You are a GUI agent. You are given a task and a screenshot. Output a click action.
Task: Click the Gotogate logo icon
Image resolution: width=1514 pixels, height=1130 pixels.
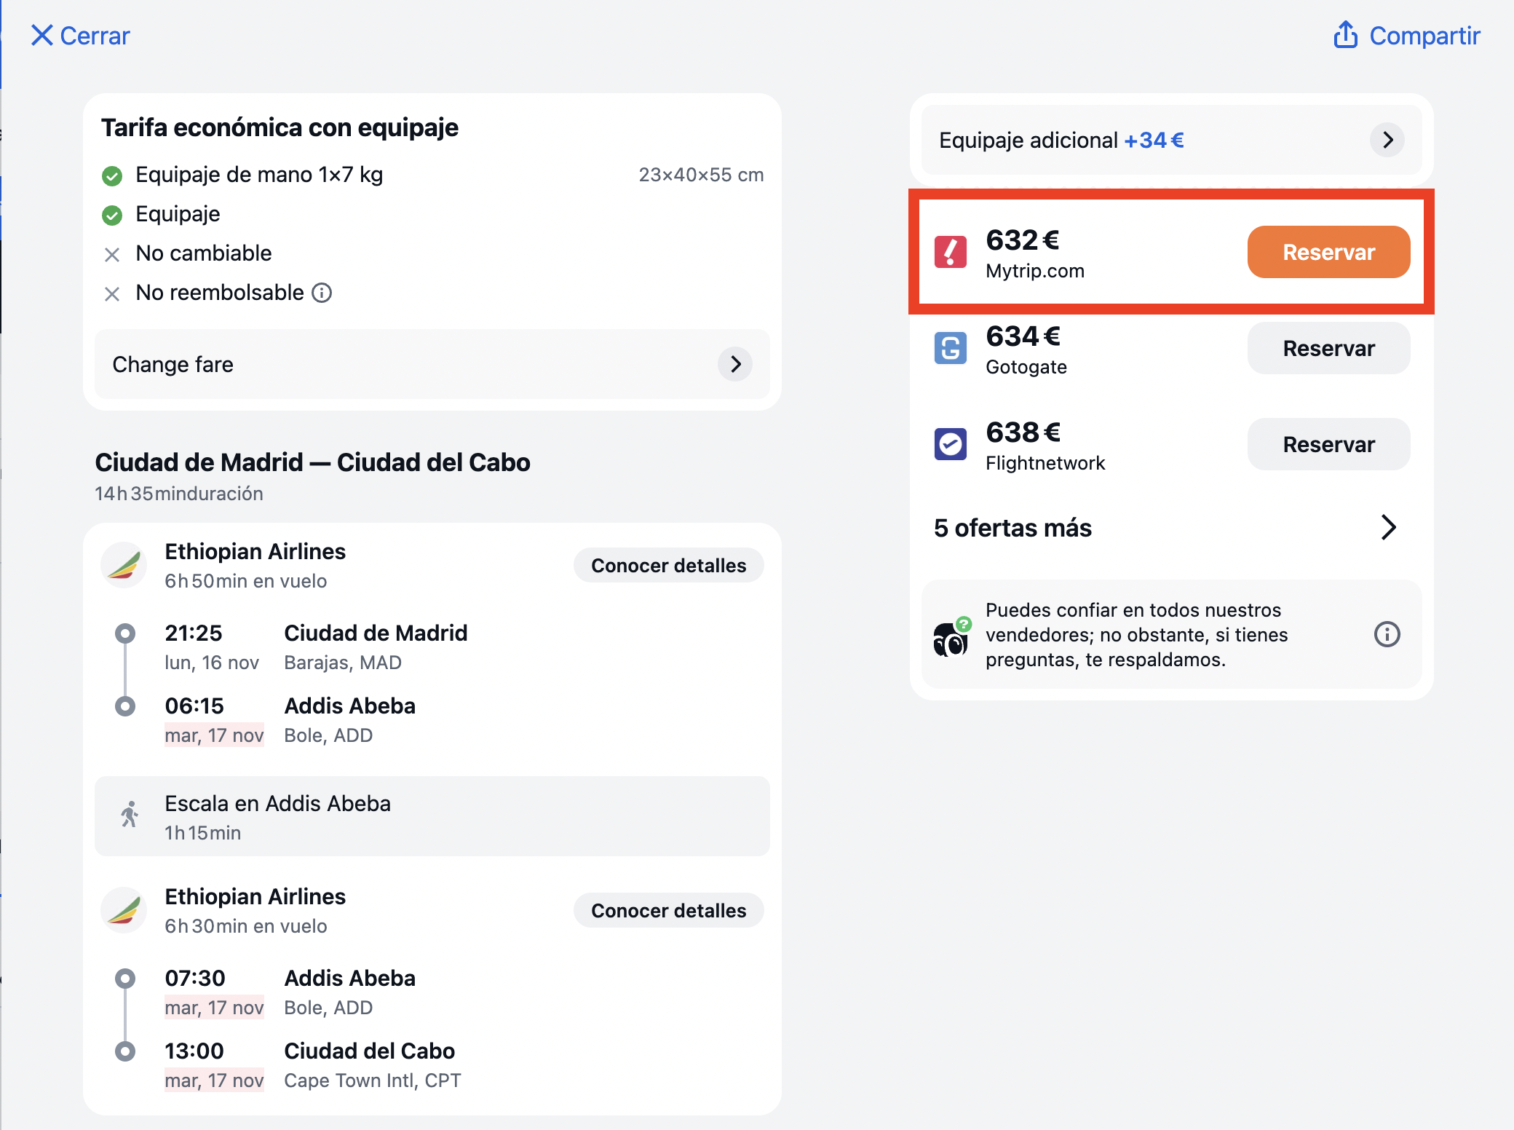[951, 348]
